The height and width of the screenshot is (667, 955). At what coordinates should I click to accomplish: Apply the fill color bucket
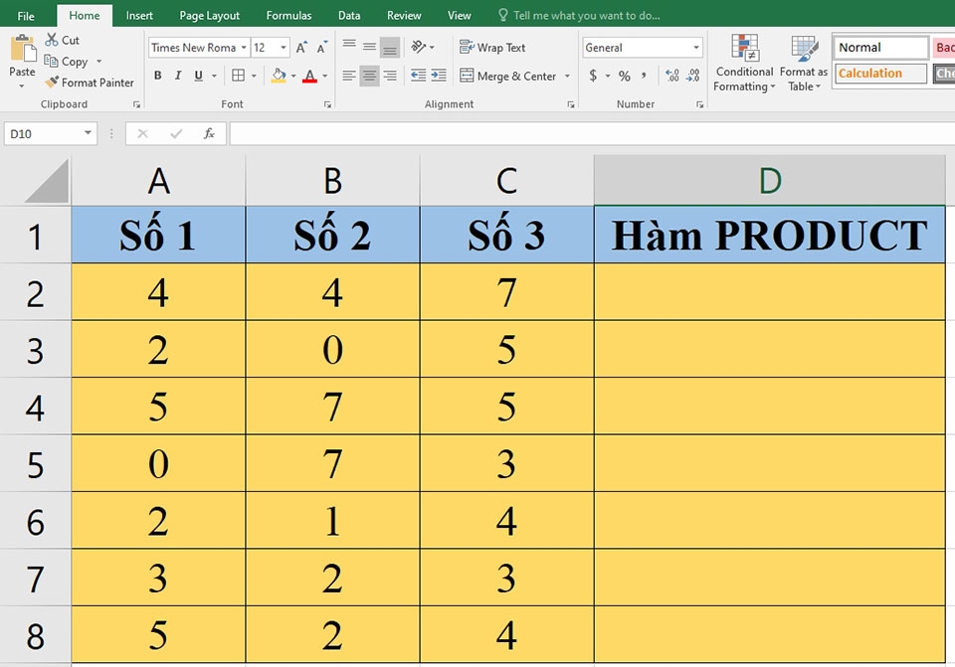(279, 76)
